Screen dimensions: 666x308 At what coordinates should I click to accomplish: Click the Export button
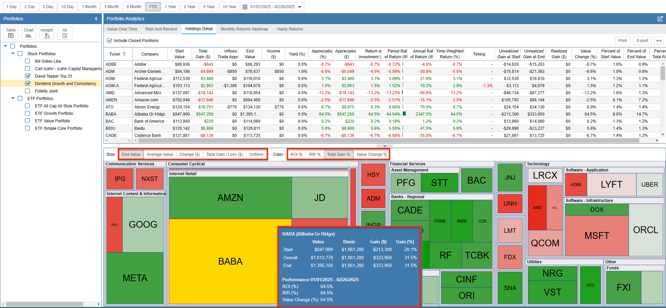[x=642, y=41]
